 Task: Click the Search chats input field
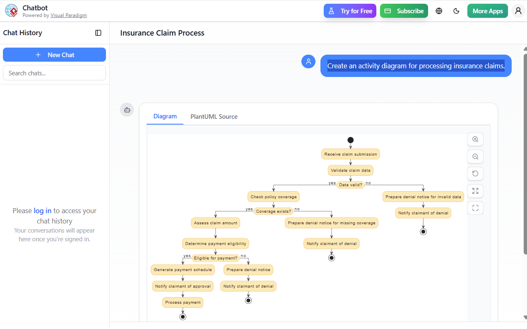[x=54, y=72]
